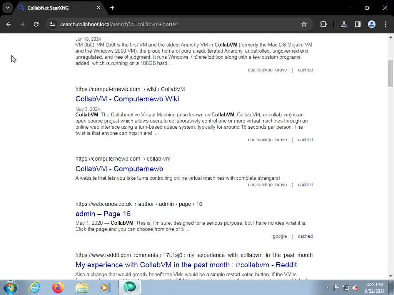Open cached link for Computernewb Wiki result

[x=305, y=140]
